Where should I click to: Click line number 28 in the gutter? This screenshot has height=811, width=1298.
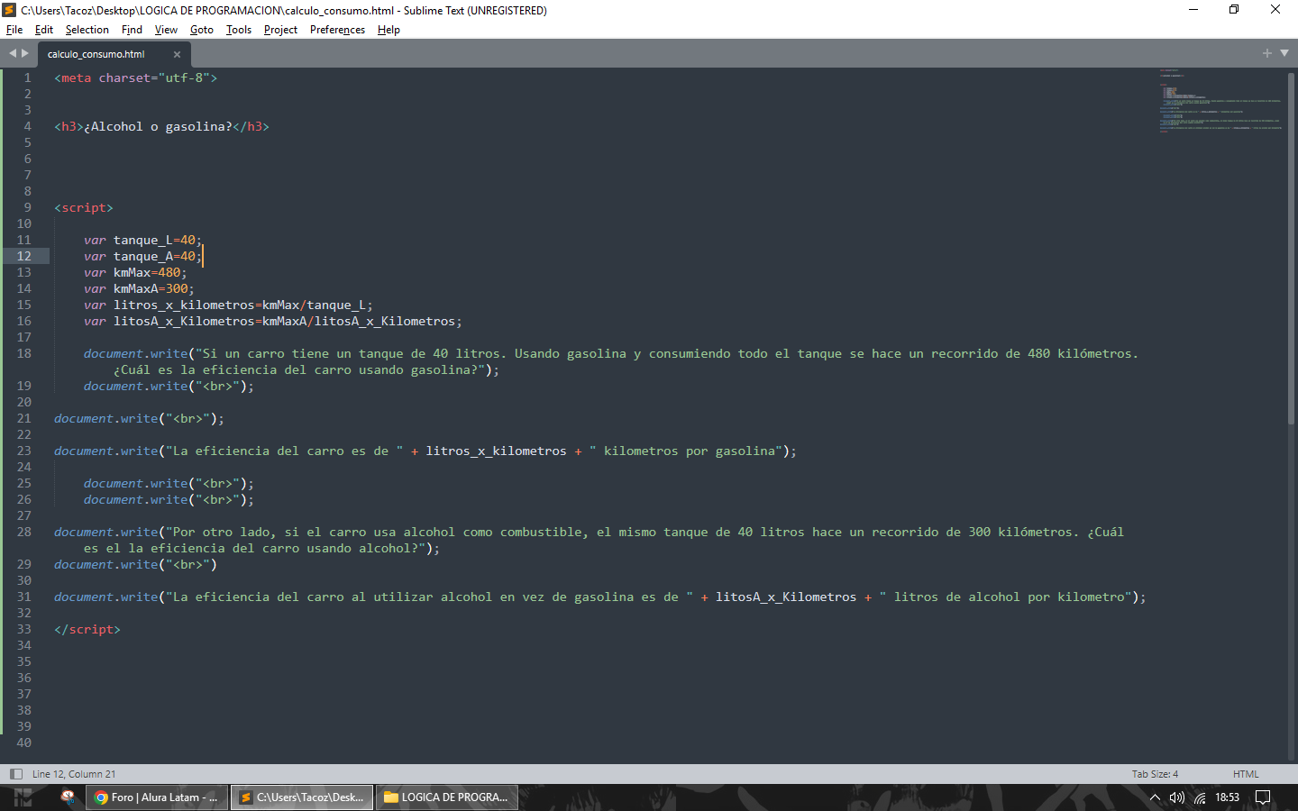click(23, 533)
